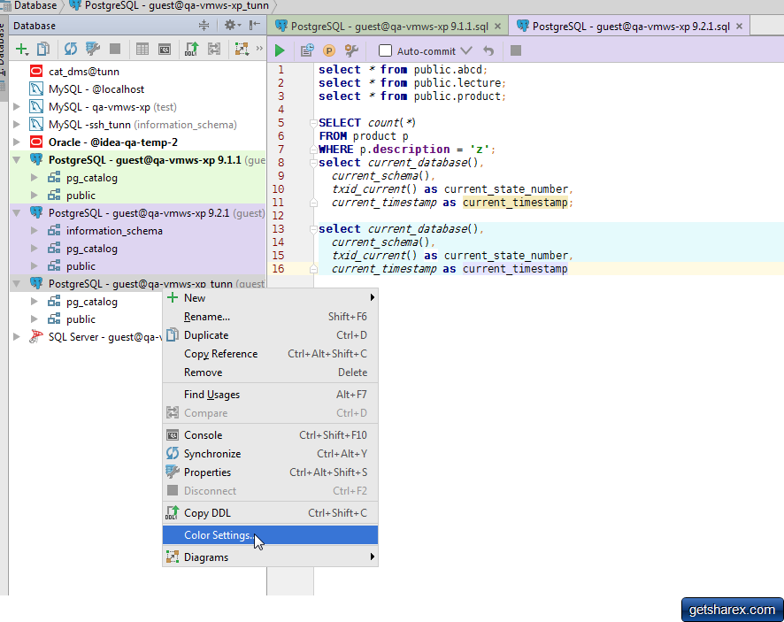Expand the Oracle - @idea-qa-temp-2 node

pos(17,142)
